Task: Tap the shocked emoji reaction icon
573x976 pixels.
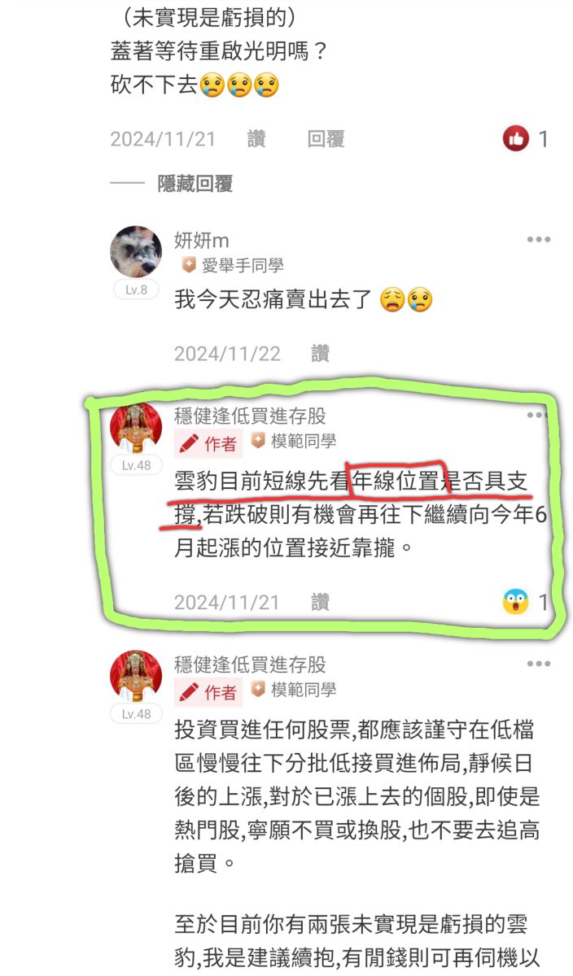Action: (516, 603)
